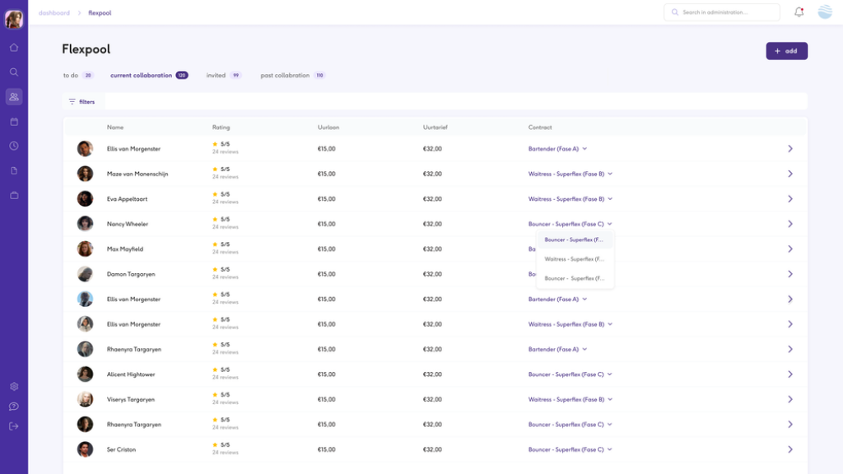
Task: Select the Waitress - Superflex dropdown option
Action: pos(575,259)
